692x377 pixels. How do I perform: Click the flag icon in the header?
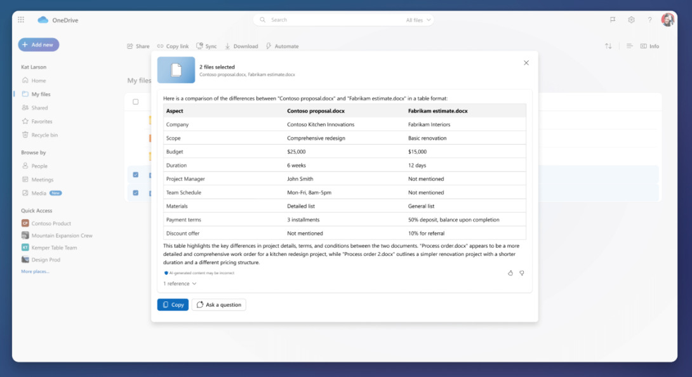[613, 20]
